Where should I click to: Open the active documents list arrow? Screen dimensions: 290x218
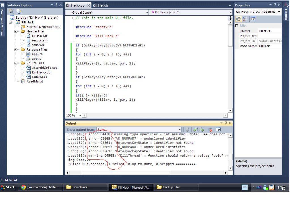point(230,6)
